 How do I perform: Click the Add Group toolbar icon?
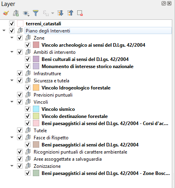pos(16,13)
